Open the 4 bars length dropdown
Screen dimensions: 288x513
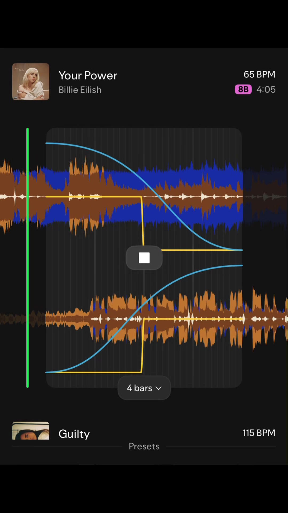144,388
